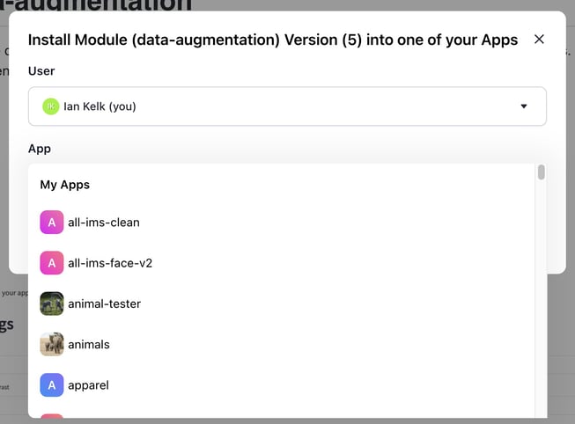Click the Install Module dialog title text
The height and width of the screenshot is (424, 575).
[x=273, y=40]
